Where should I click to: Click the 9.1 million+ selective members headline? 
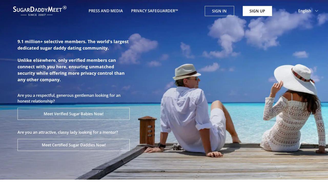73,45
